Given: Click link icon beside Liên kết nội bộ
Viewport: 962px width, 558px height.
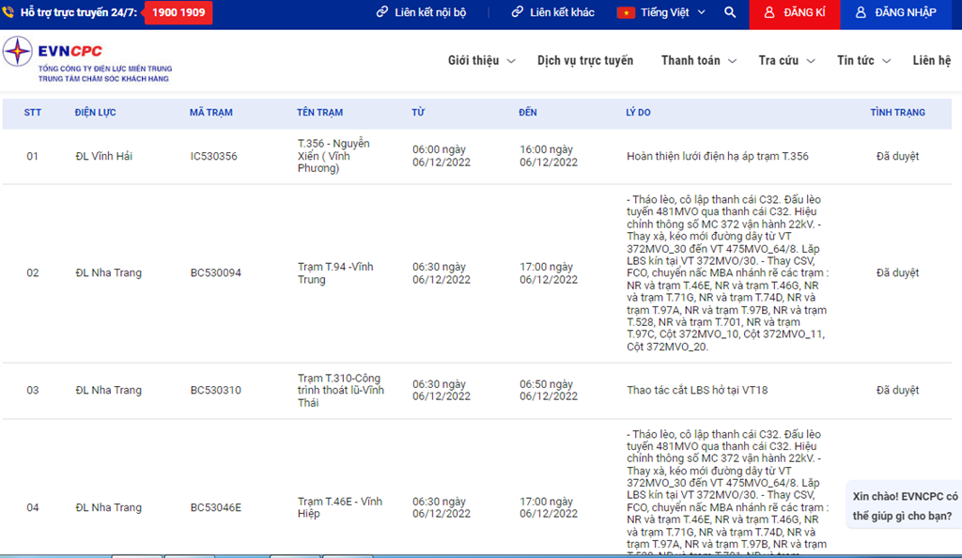Looking at the screenshot, I should (x=382, y=13).
